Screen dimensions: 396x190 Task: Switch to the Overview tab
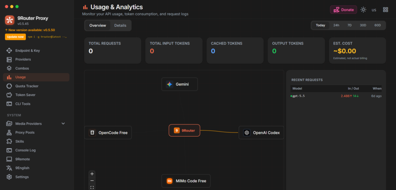click(98, 26)
